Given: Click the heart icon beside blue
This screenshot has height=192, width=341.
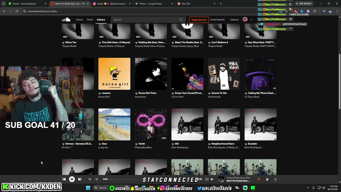Looking at the screenshot, I should coord(100,144).
